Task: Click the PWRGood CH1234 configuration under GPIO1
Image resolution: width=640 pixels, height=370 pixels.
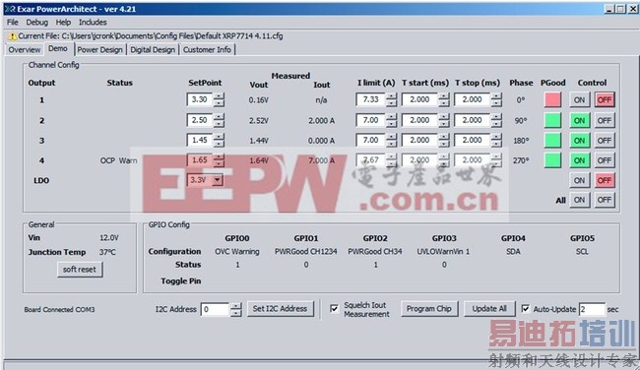Action: [x=305, y=252]
